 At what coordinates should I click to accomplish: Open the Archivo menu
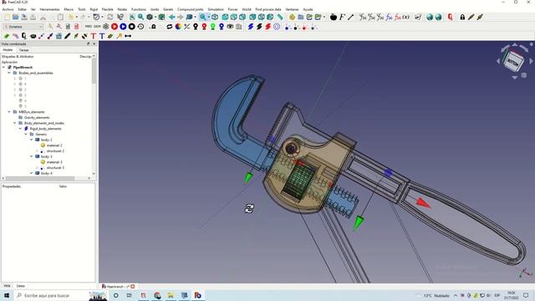8,9
